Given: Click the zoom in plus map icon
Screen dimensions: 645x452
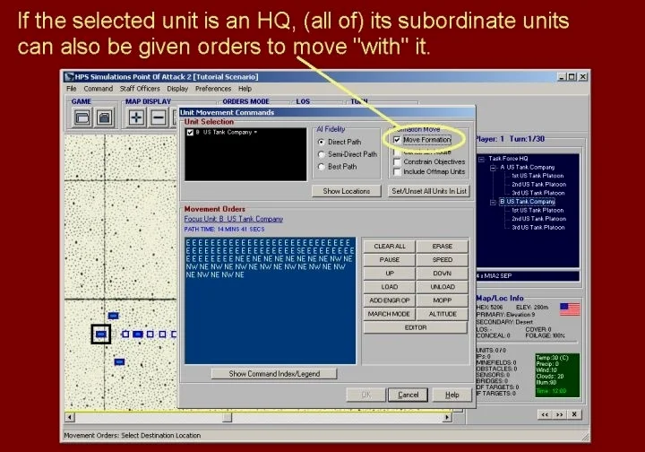Looking at the screenshot, I should coord(136,117).
